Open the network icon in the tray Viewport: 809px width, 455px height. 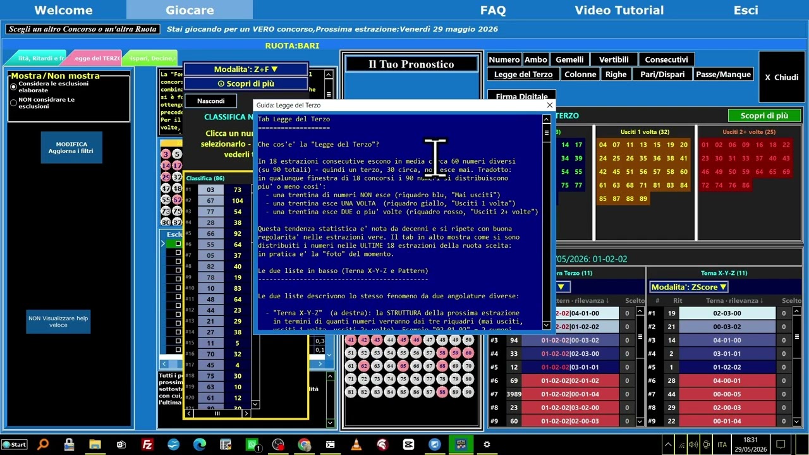pos(681,445)
